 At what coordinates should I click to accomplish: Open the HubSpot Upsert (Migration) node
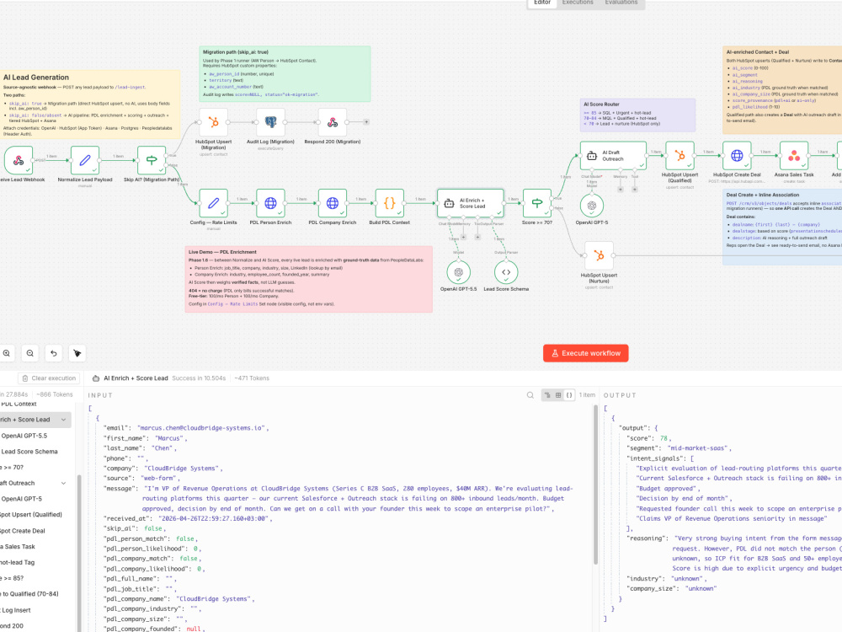coord(213,122)
